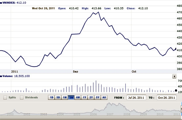The width and height of the screenshot is (182, 120).
Task: Grab the overview range slider handle
Action: (x=181, y=109)
